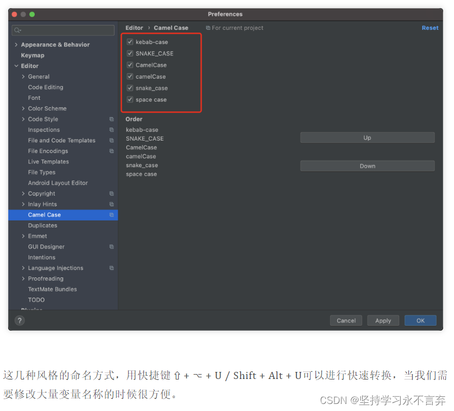Select Intentions in the settings tree
454x411 pixels.
click(x=42, y=257)
